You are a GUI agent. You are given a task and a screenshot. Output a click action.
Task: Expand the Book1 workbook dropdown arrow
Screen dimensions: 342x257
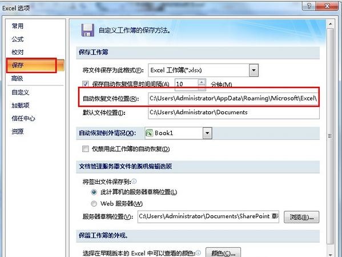(x=207, y=133)
